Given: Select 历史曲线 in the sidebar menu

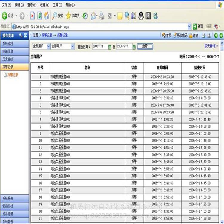Looking at the screenshot, I should click(x=14, y=59).
